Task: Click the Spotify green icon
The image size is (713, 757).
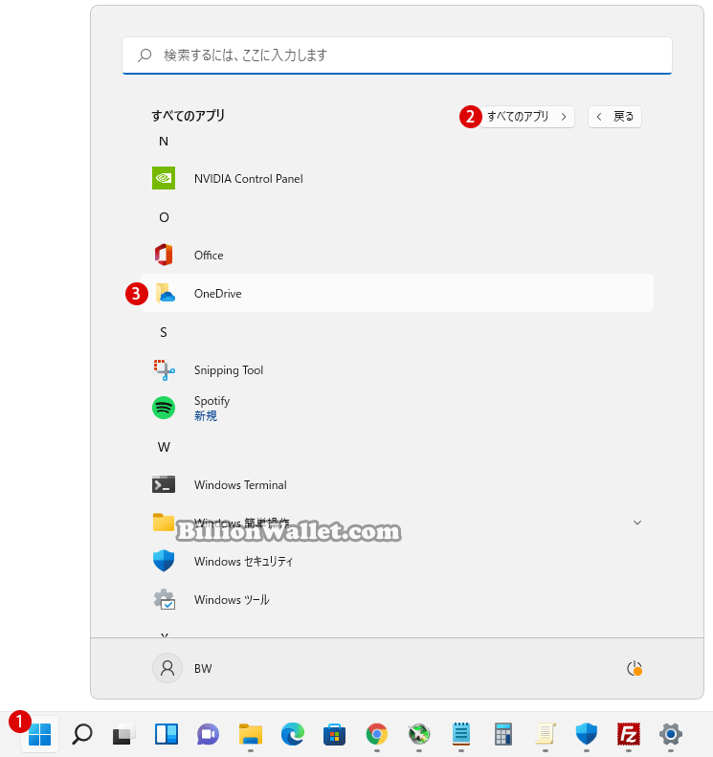Action: [164, 408]
